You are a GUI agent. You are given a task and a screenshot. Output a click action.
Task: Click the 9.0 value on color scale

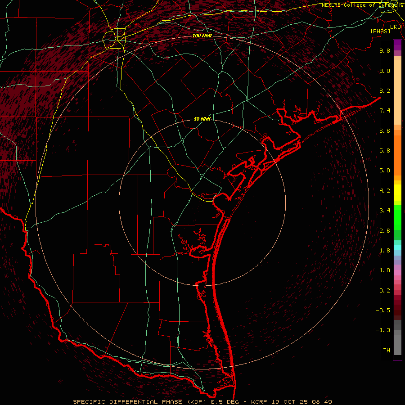385,71
